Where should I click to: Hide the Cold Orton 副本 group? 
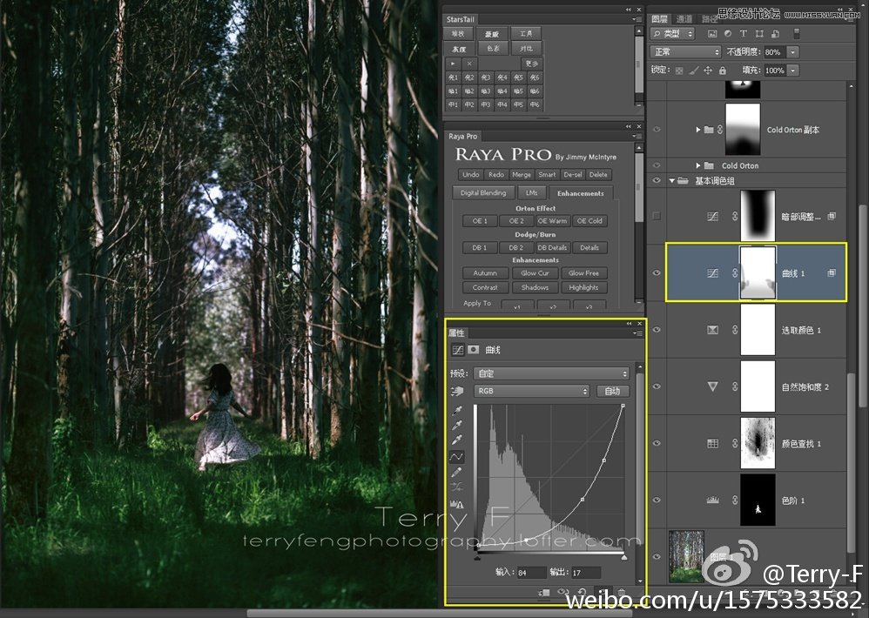tap(657, 130)
